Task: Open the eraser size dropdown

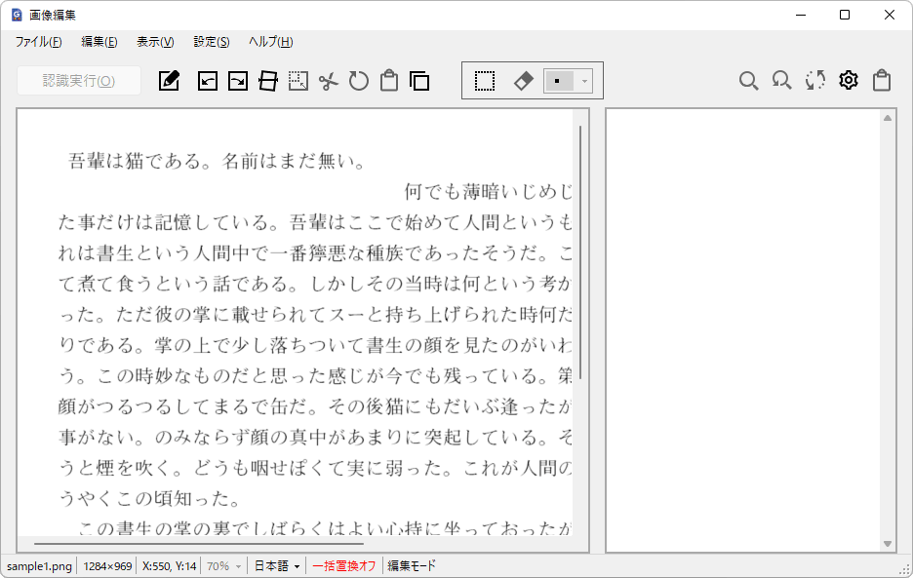Action: pyautogui.click(x=584, y=81)
